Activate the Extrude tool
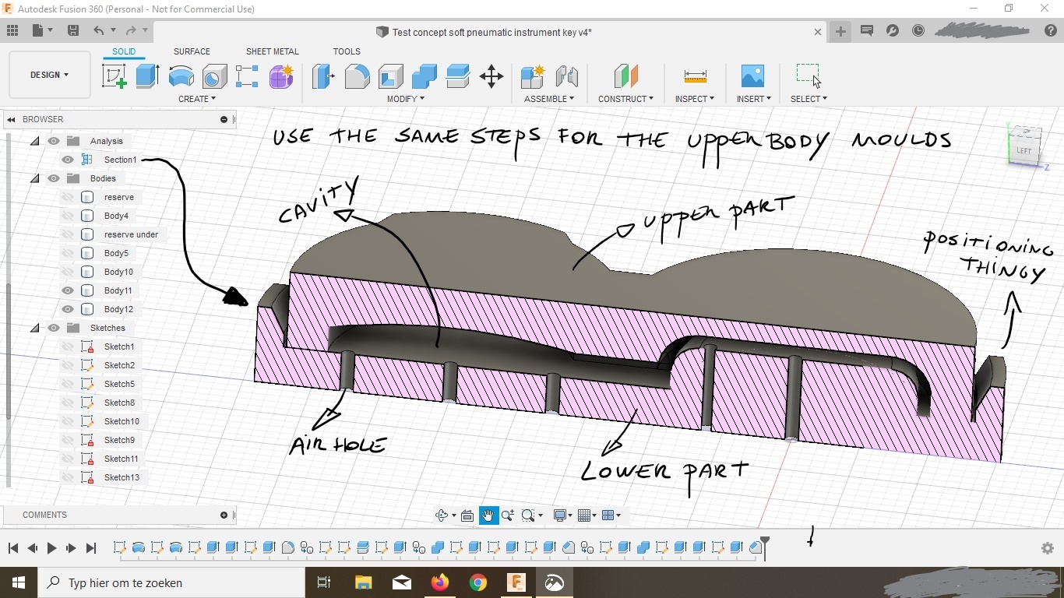Image resolution: width=1064 pixels, height=598 pixels. coord(147,76)
